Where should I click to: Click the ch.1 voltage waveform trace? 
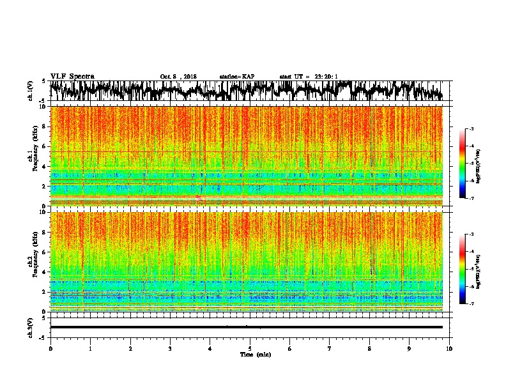click(x=246, y=91)
